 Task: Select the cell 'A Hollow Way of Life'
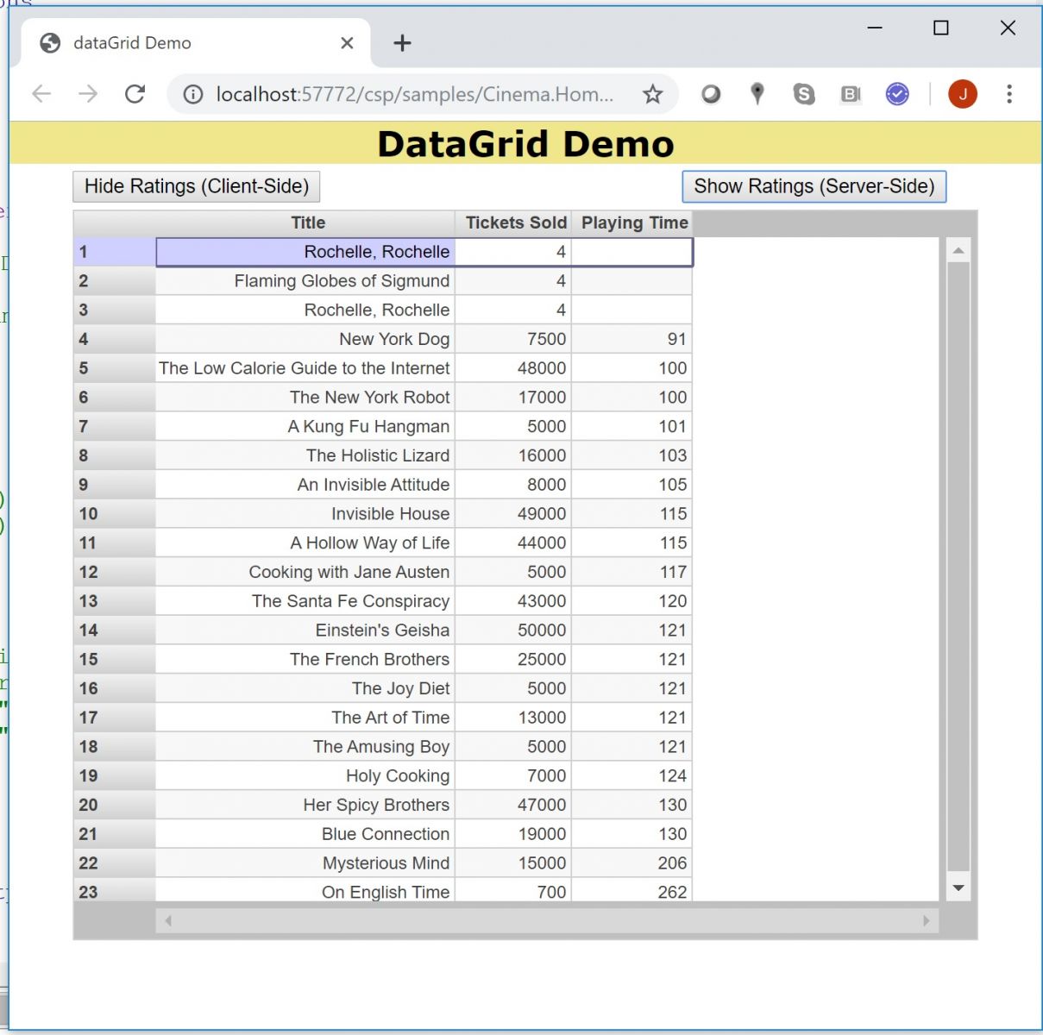pos(305,543)
